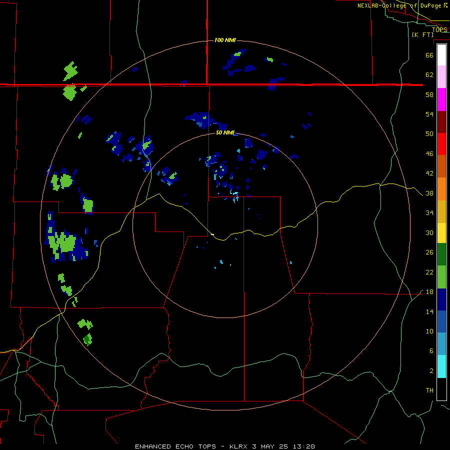Click the legend value 10

(429, 331)
